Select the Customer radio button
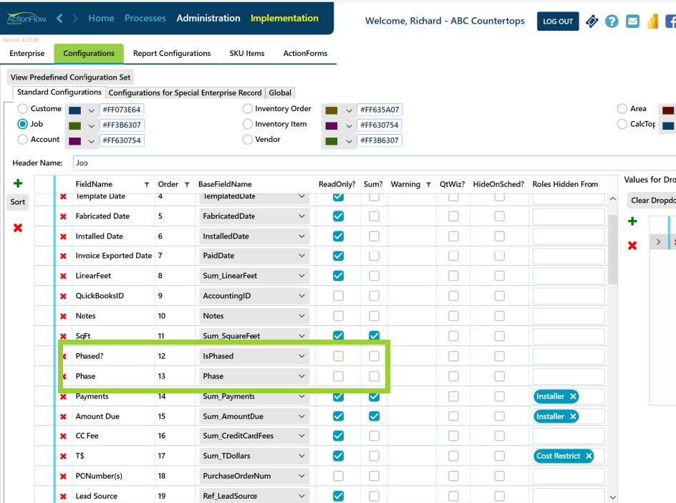The width and height of the screenshot is (676, 503). click(x=23, y=109)
